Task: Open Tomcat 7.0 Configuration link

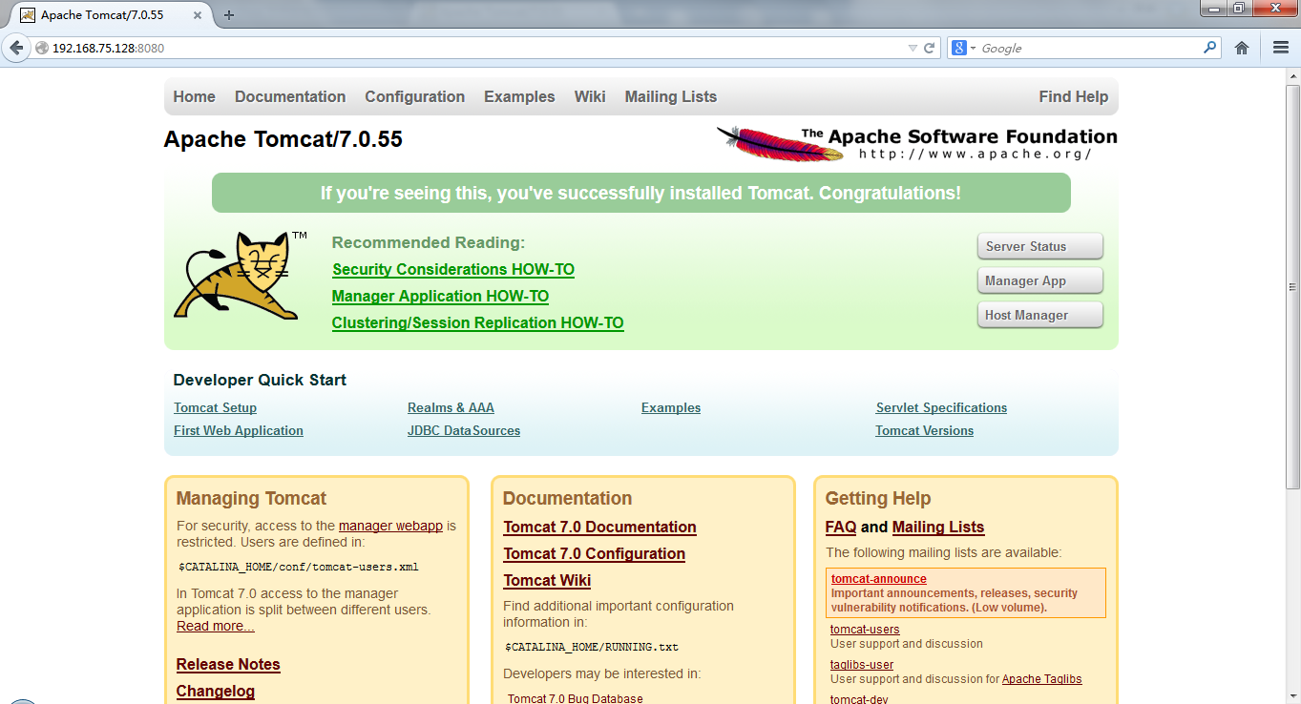Action: coord(594,553)
